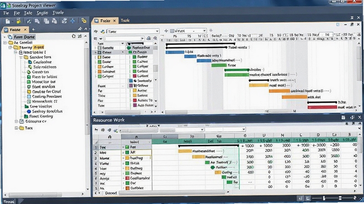Image resolution: width=364 pixels, height=204 pixels.
Task: Click the restore icon at Gantt panel top right
Action: click(x=352, y=24)
